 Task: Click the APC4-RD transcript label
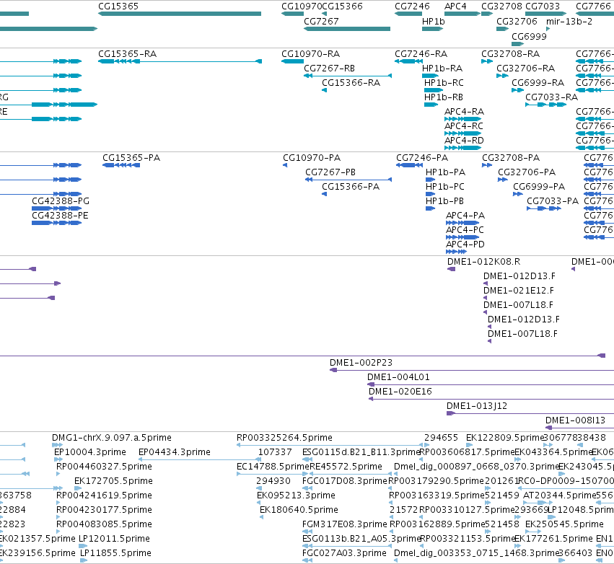point(464,141)
